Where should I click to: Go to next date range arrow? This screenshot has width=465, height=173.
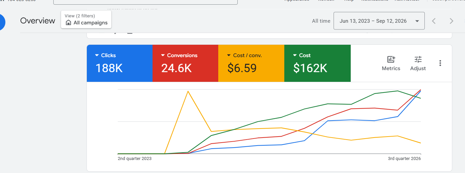coord(451,21)
